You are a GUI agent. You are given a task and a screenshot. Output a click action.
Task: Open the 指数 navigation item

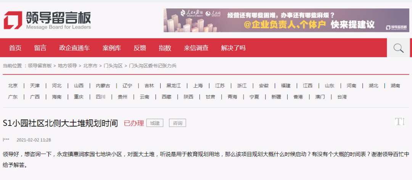click(165, 48)
